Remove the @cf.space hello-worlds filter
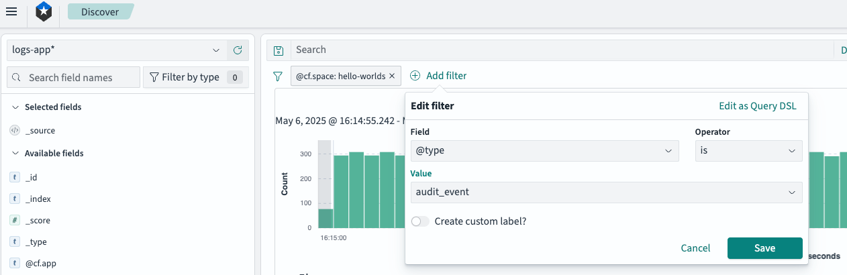 (392, 76)
